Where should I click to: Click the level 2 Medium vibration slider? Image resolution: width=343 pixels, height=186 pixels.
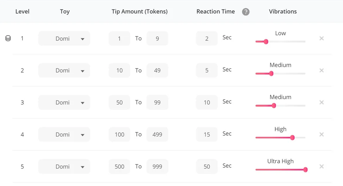tap(271, 73)
